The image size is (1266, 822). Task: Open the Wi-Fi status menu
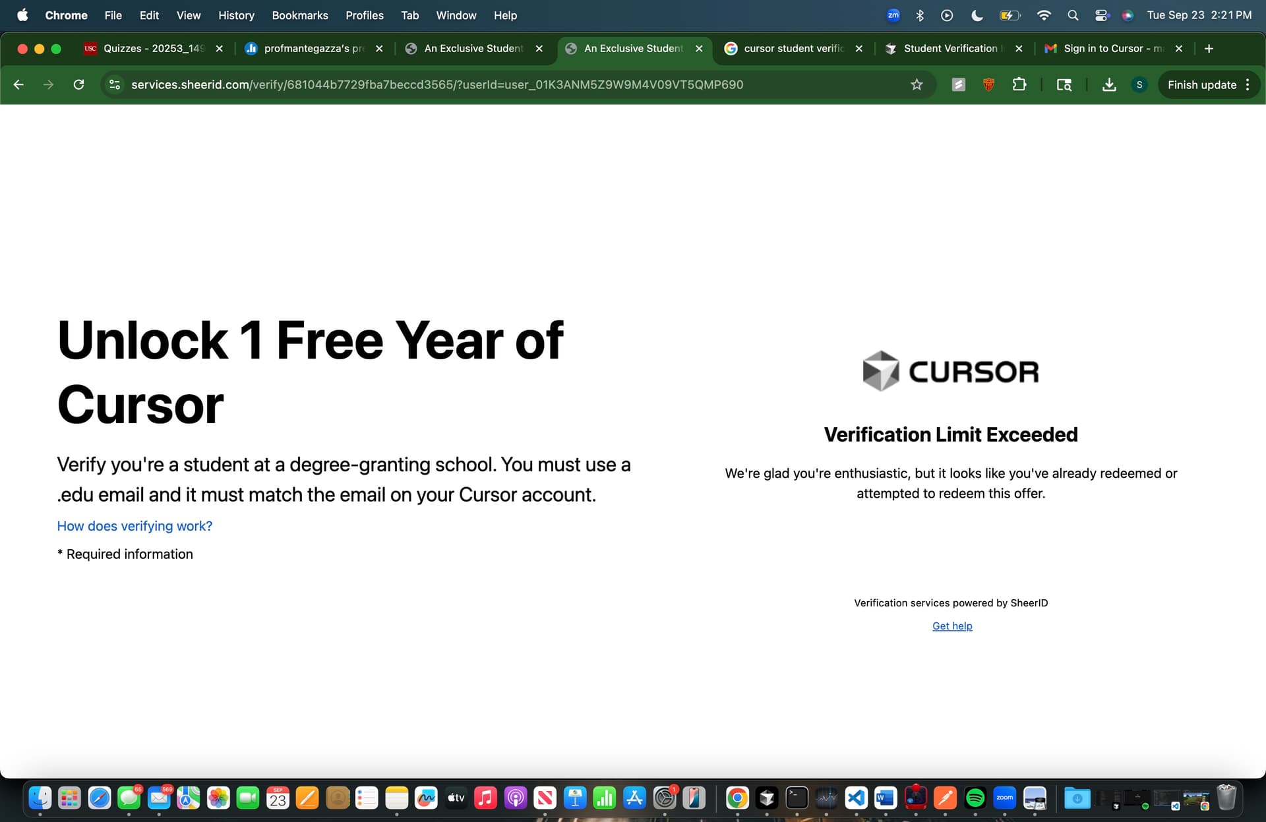click(x=1043, y=15)
